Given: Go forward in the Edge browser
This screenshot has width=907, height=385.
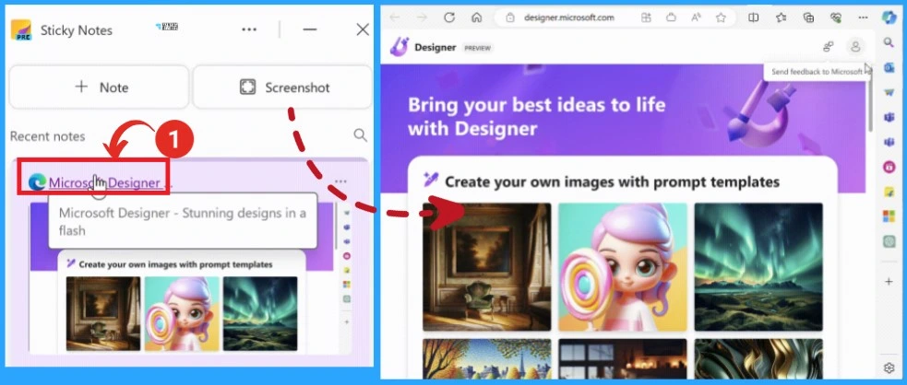Looking at the screenshot, I should (422, 17).
